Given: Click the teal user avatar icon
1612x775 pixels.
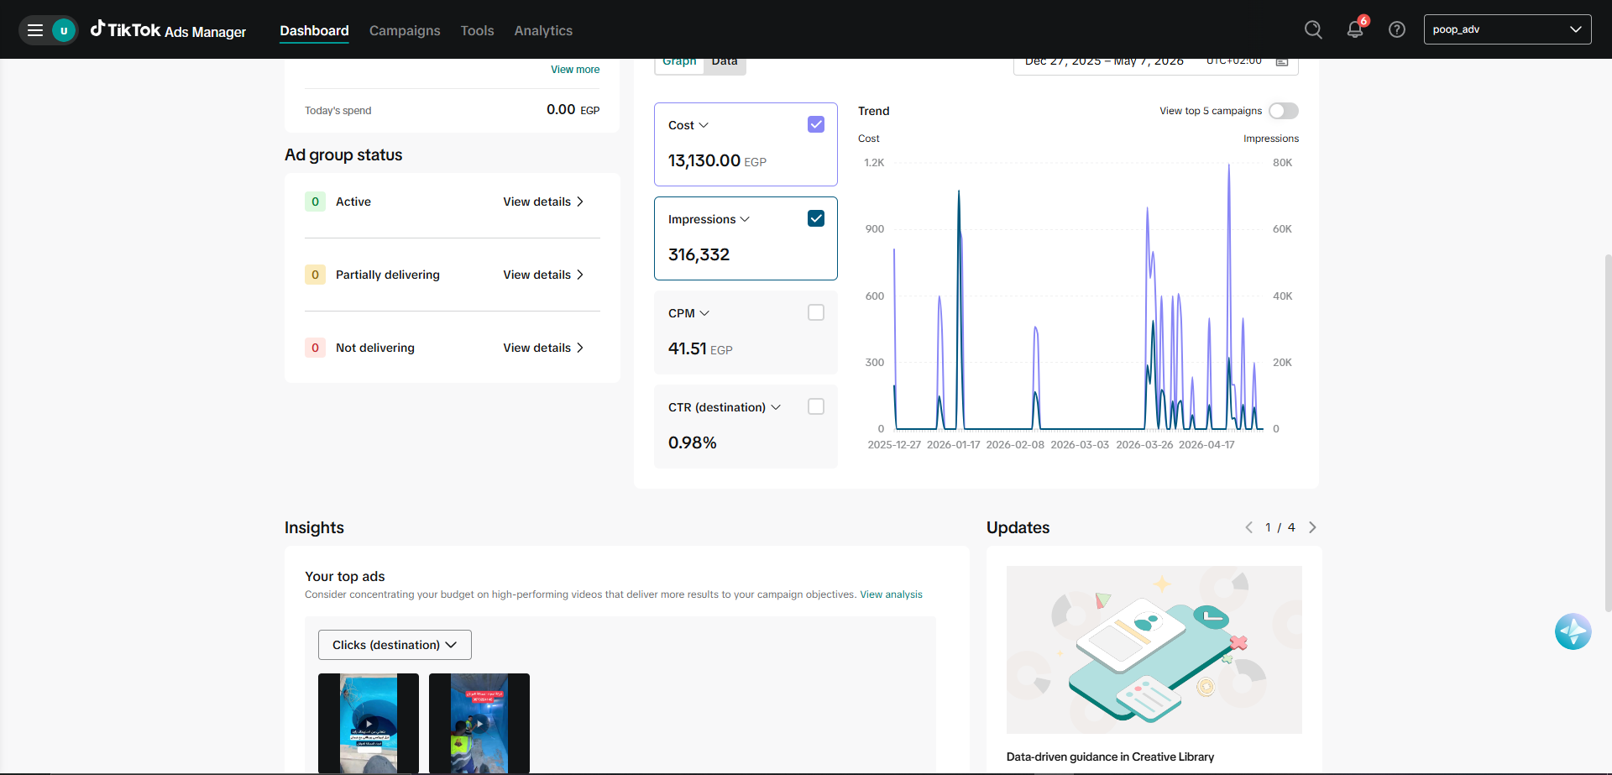Looking at the screenshot, I should click(64, 30).
